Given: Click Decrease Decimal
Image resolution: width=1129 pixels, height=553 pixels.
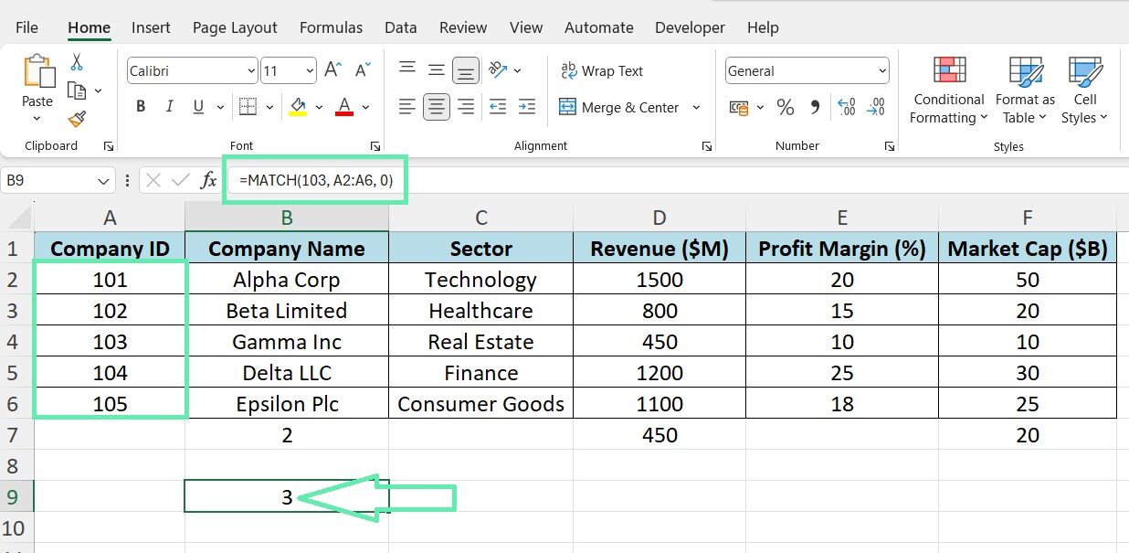Looking at the screenshot, I should 876,108.
